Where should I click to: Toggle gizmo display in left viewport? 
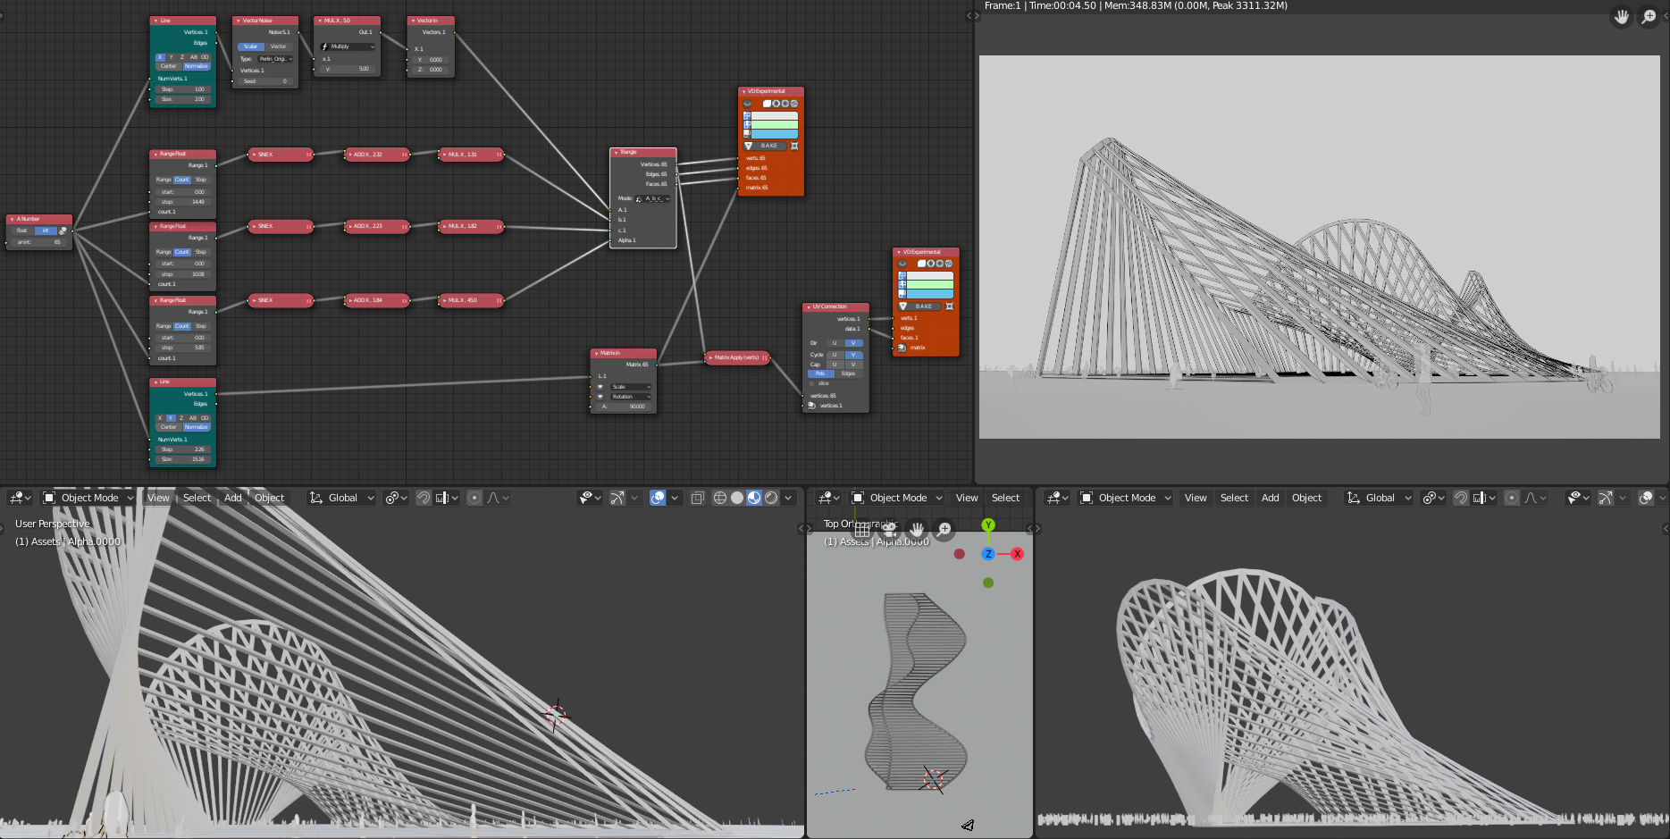coord(617,498)
